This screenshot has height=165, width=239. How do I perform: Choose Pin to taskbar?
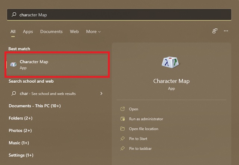[140, 149]
